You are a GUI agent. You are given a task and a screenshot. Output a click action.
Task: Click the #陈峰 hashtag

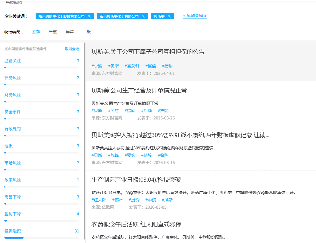113,155
